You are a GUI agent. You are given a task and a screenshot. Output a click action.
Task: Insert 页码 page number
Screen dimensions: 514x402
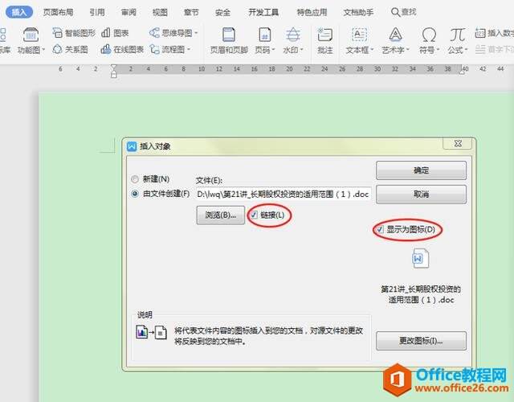pyautogui.click(x=264, y=41)
